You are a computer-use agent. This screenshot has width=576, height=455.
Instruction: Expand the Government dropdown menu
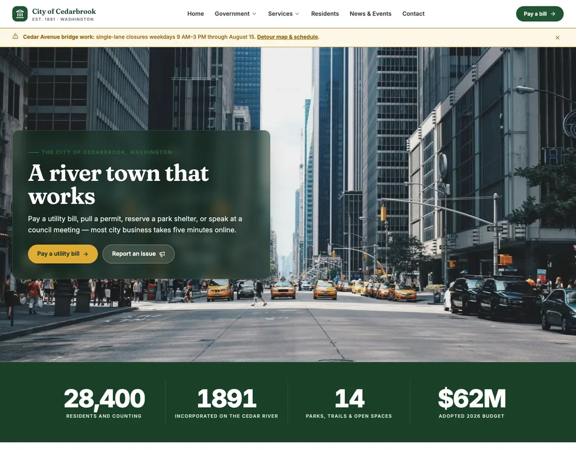tap(236, 14)
